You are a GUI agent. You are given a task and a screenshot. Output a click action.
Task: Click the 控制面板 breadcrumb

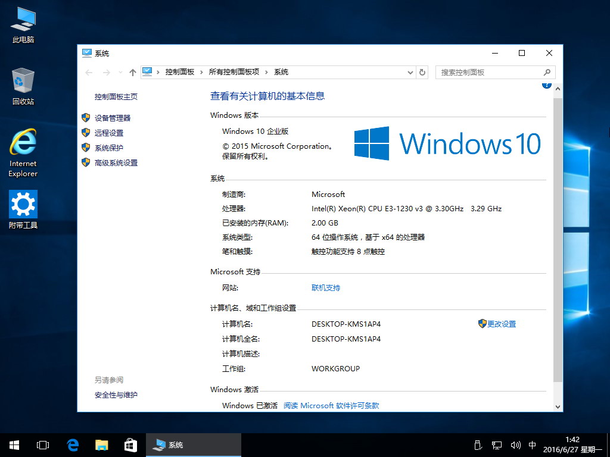[x=180, y=72]
